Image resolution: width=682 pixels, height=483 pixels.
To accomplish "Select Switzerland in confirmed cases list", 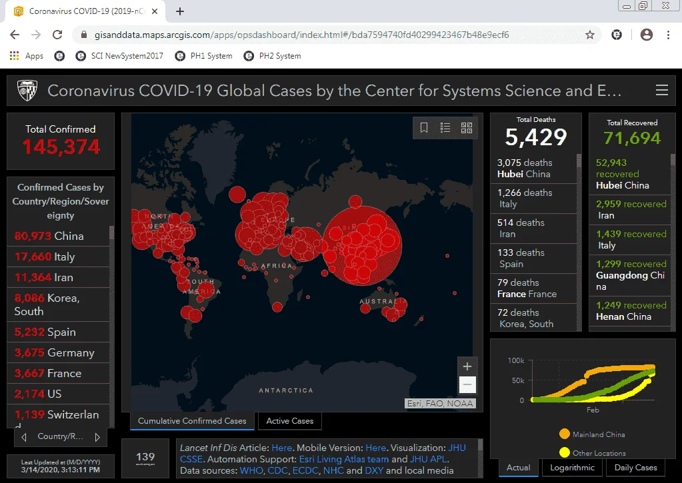I will coord(58,416).
